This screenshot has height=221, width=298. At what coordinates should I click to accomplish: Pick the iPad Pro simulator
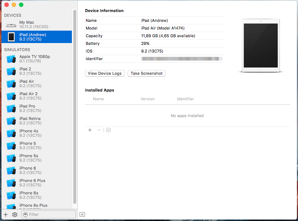point(37,108)
